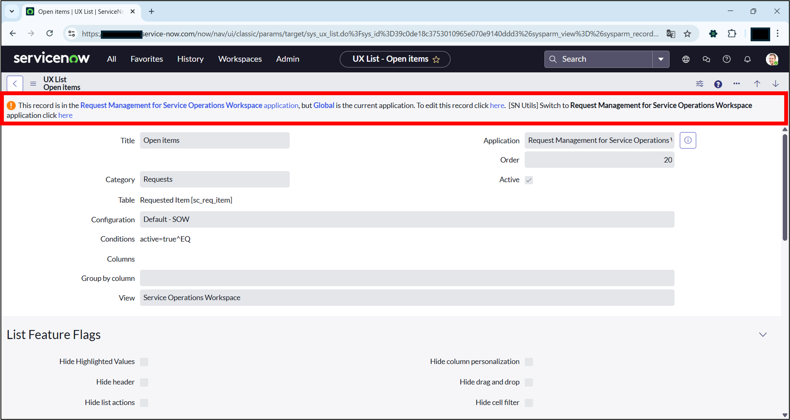The width and height of the screenshot is (790, 420).
Task: Go to next record with down arrow
Action: tap(775, 84)
